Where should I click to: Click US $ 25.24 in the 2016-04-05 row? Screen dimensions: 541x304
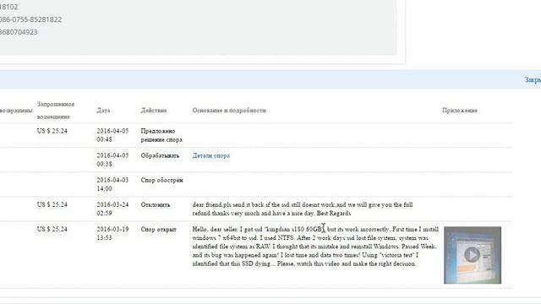(x=52, y=131)
